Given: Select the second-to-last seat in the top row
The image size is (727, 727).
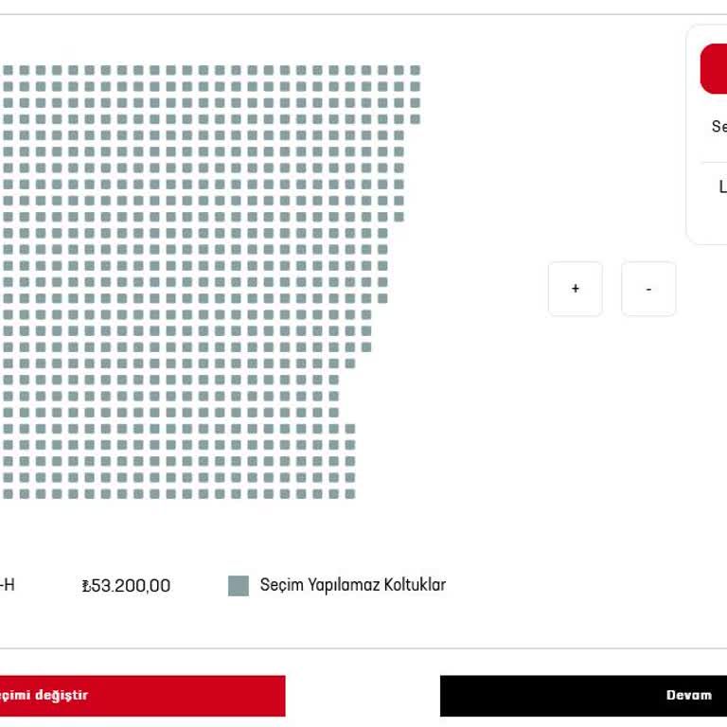Looking at the screenshot, I should click(x=399, y=70).
